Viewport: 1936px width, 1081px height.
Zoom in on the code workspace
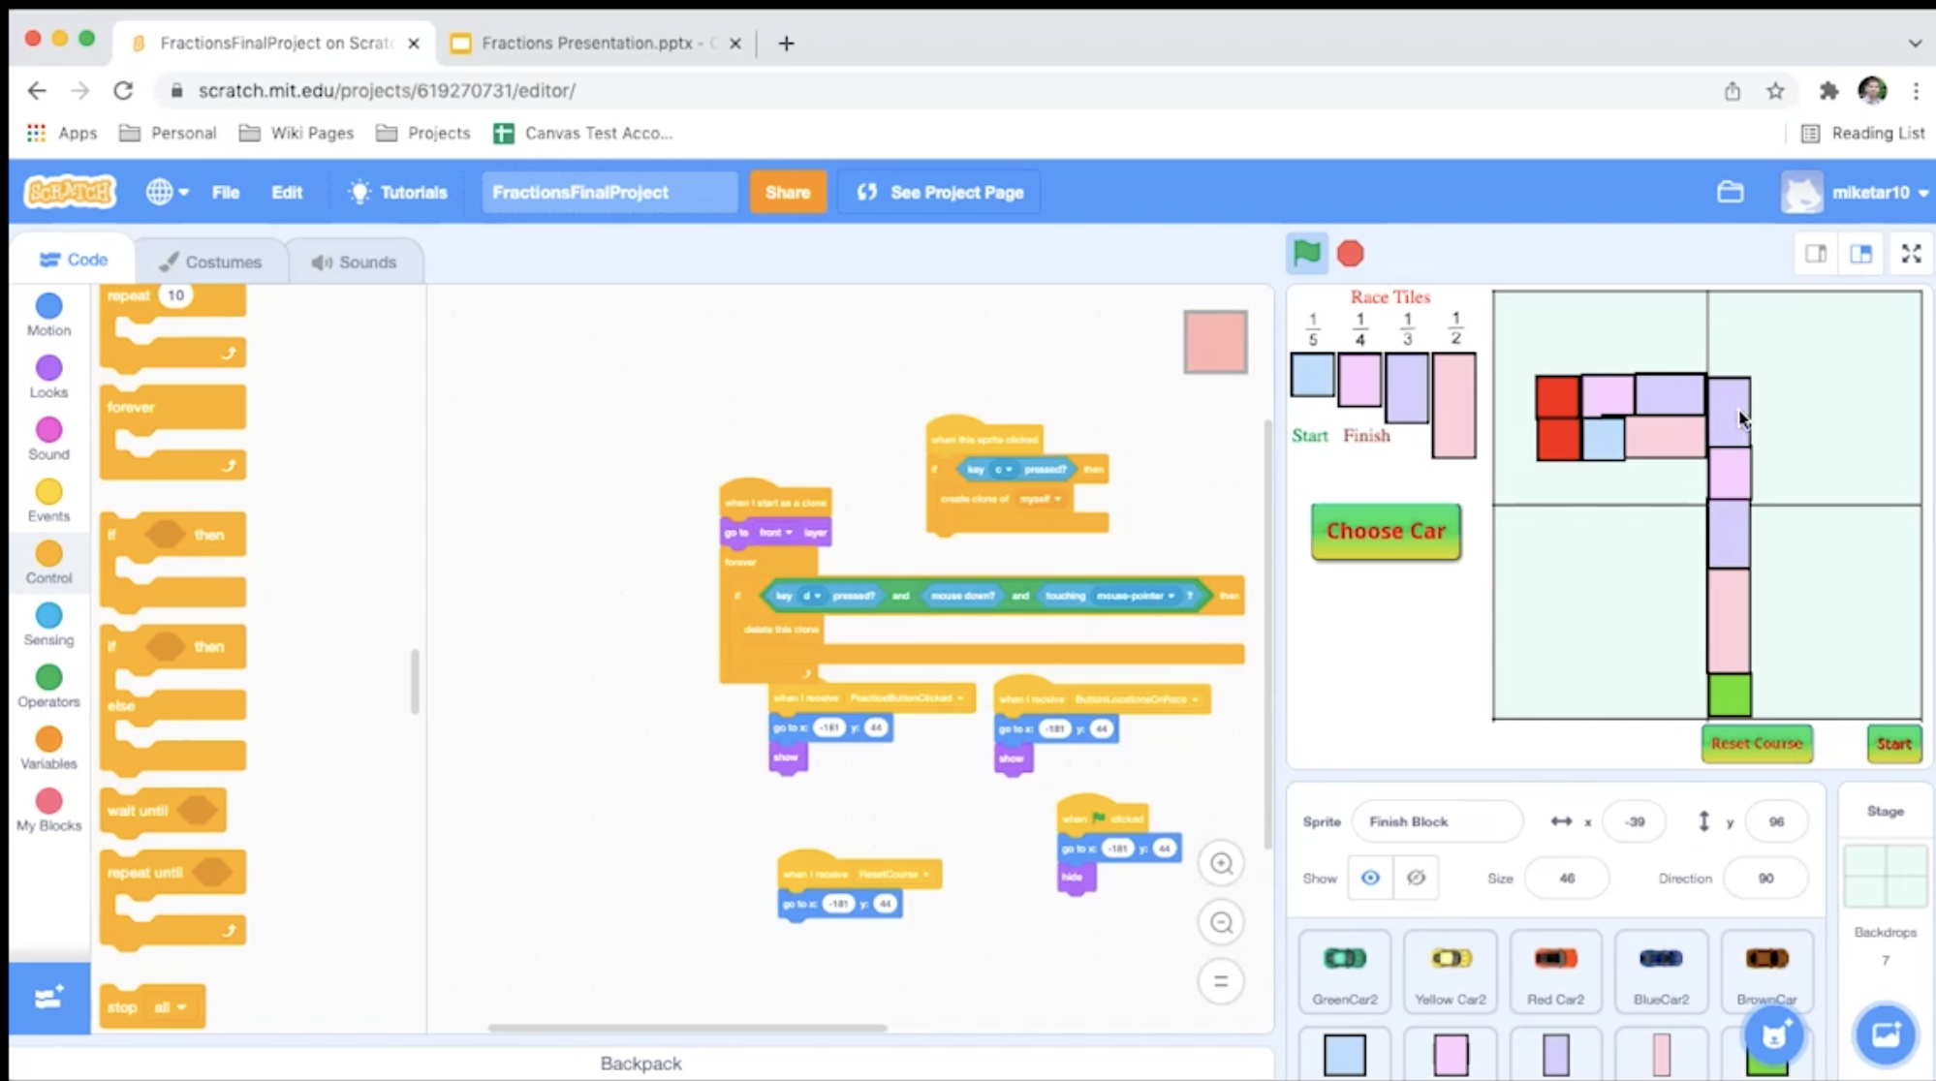click(1221, 863)
